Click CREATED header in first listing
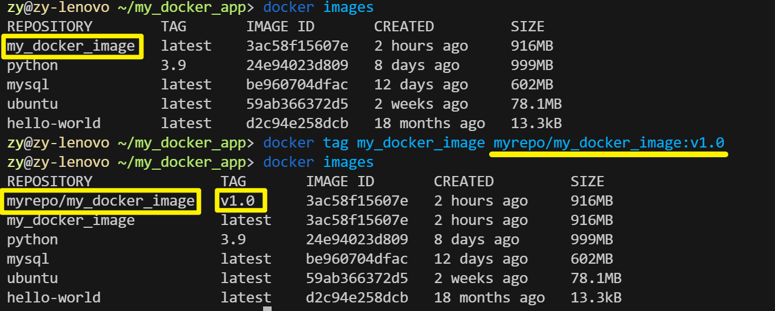 pos(404,27)
